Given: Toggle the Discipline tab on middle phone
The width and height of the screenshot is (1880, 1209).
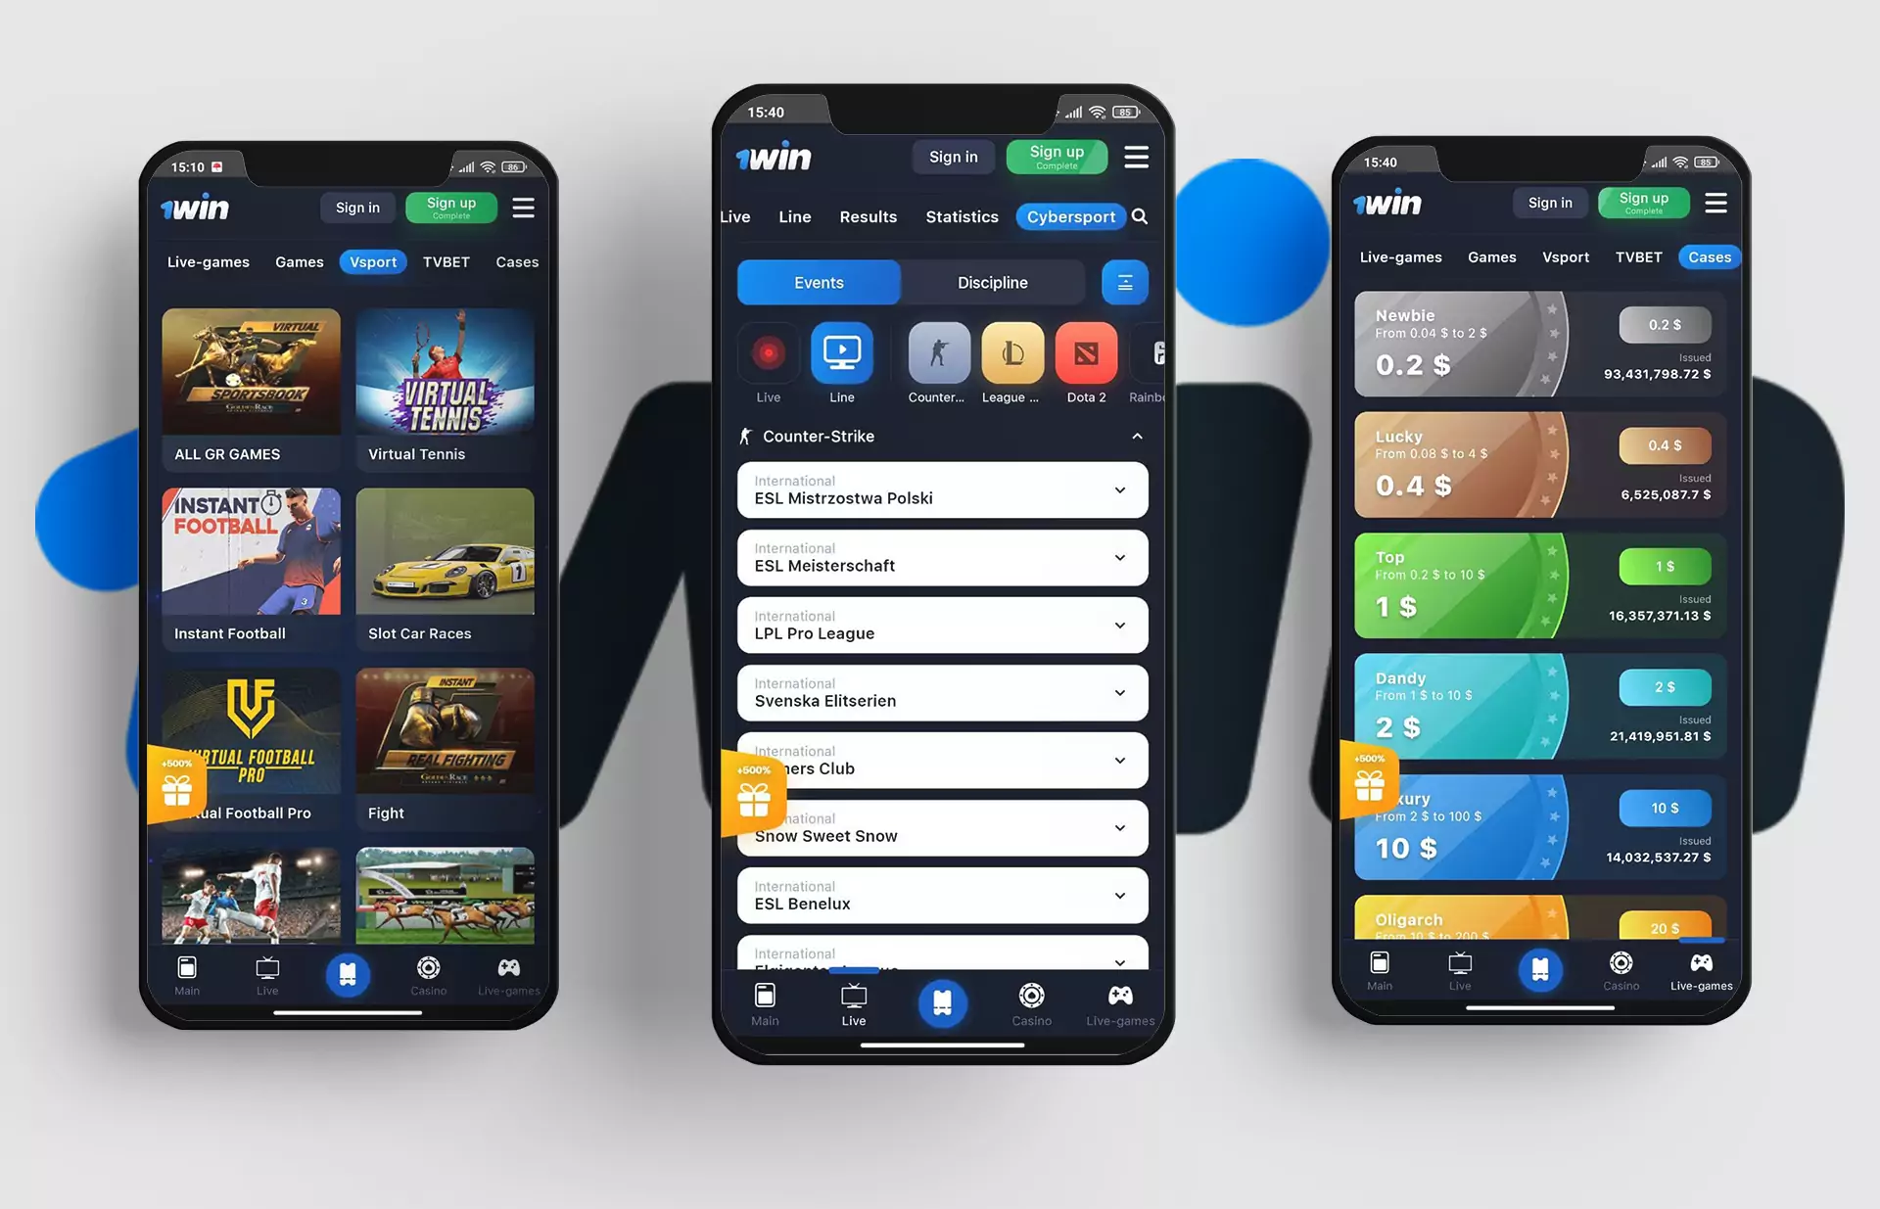Looking at the screenshot, I should (x=992, y=282).
